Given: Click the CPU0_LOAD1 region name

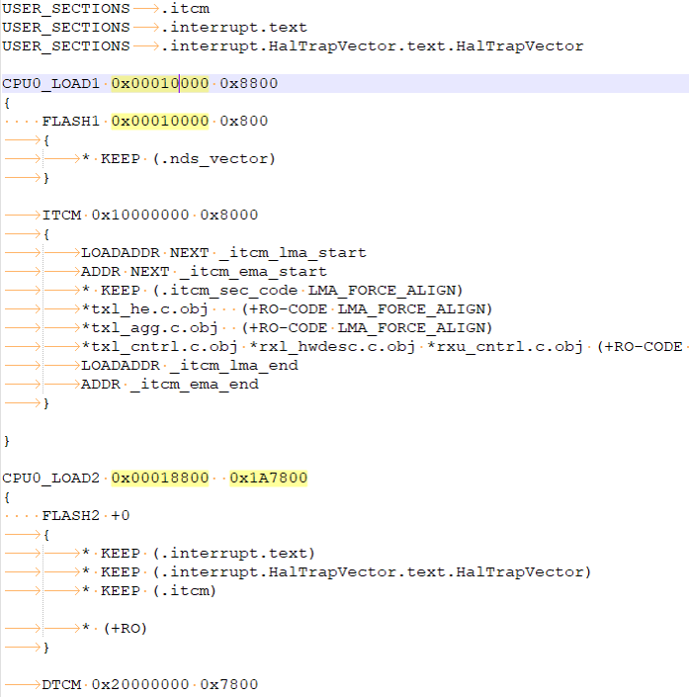Looking at the screenshot, I should tap(51, 84).
